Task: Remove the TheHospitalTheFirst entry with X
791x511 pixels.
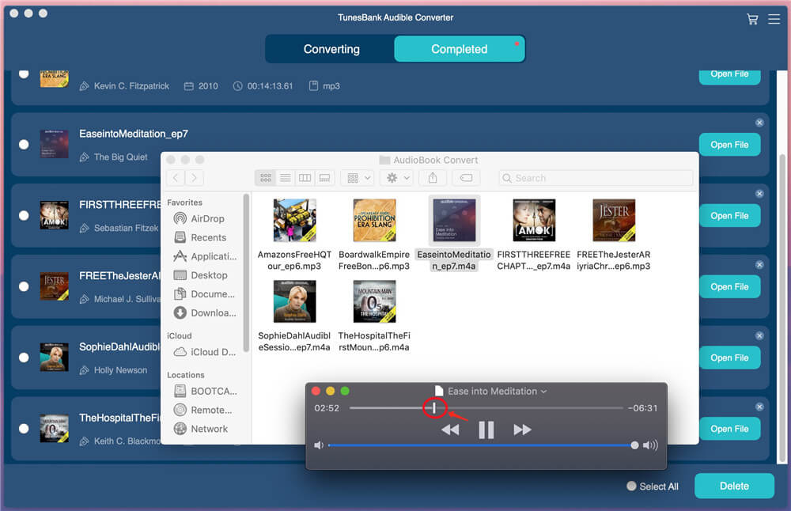Action: (759, 407)
